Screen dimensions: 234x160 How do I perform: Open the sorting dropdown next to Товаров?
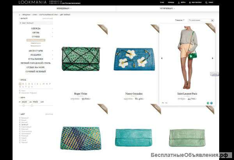[x=201, y=20]
